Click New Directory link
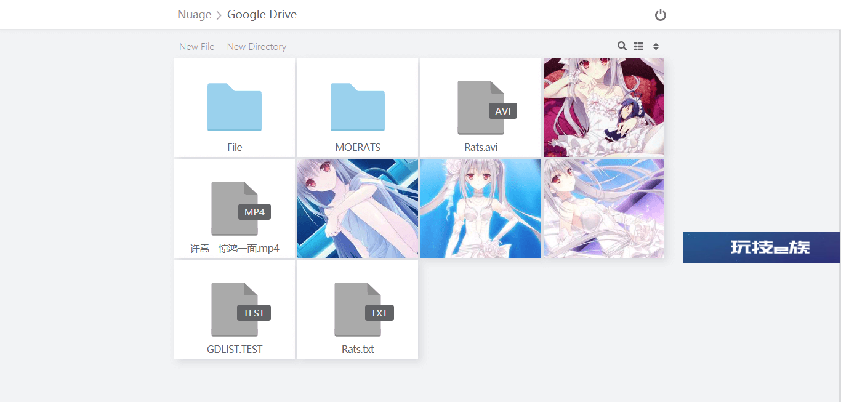Viewport: 841px width, 402px height. (x=257, y=47)
